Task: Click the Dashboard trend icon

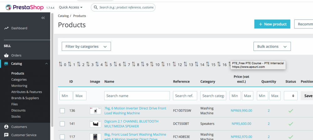Action: tap(6, 28)
